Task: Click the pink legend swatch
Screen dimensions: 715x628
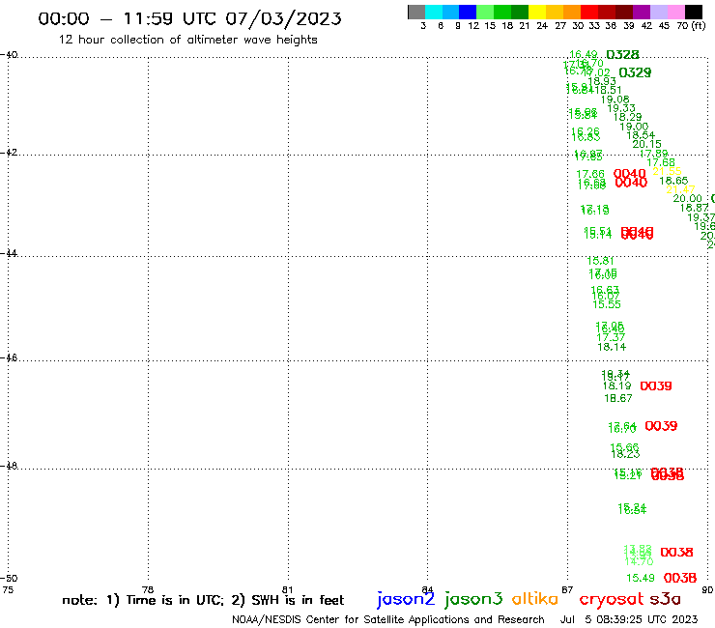Action: click(x=676, y=12)
